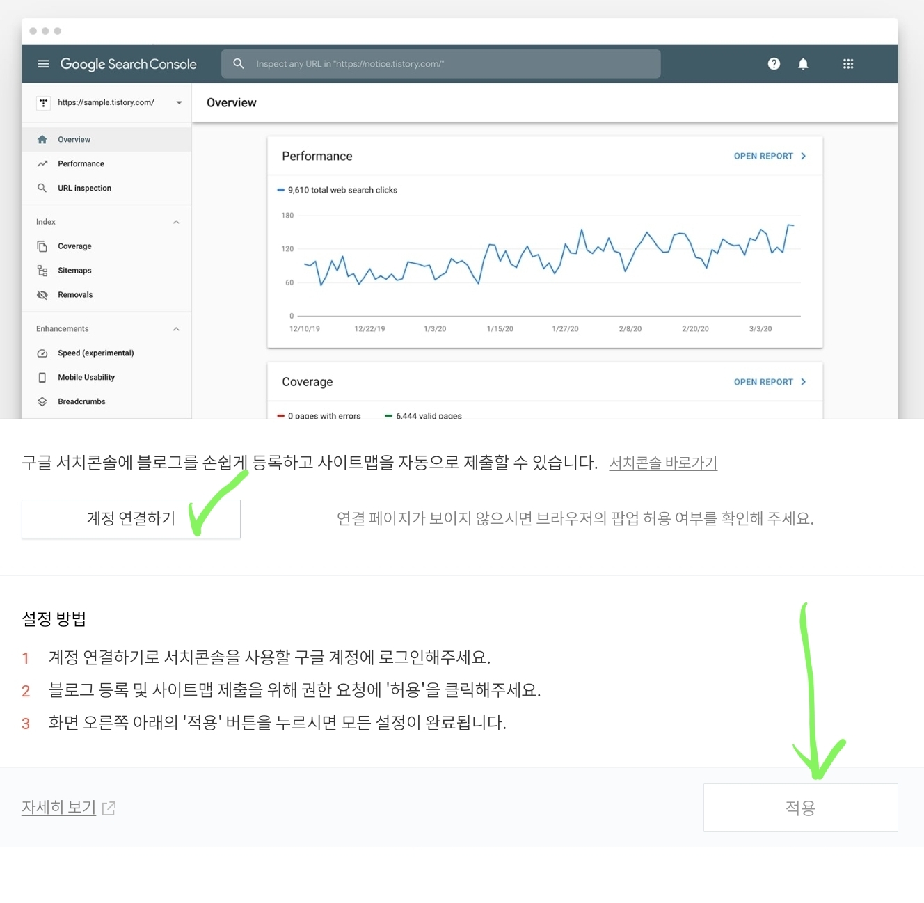The width and height of the screenshot is (924, 903).
Task: Open the property selector dropdown arrow
Action: pyautogui.click(x=179, y=103)
